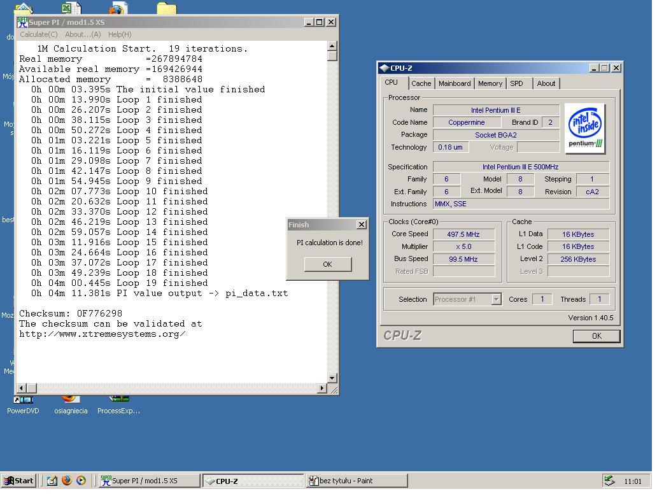The image size is (671, 503).
Task: Click the Super PI horizontal scroll left arrow
Action: click(x=22, y=388)
